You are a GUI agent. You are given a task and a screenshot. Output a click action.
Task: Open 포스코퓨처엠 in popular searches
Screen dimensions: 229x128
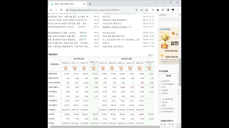[x=168, y=99]
